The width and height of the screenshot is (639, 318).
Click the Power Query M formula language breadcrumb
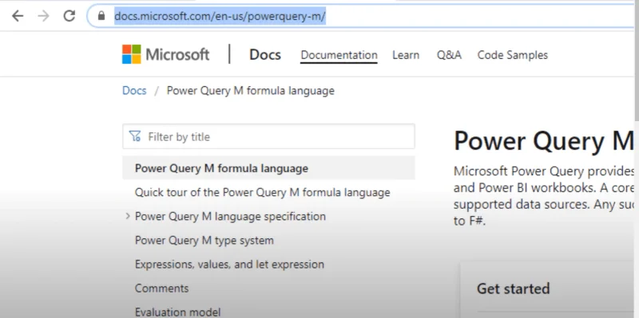(x=251, y=91)
